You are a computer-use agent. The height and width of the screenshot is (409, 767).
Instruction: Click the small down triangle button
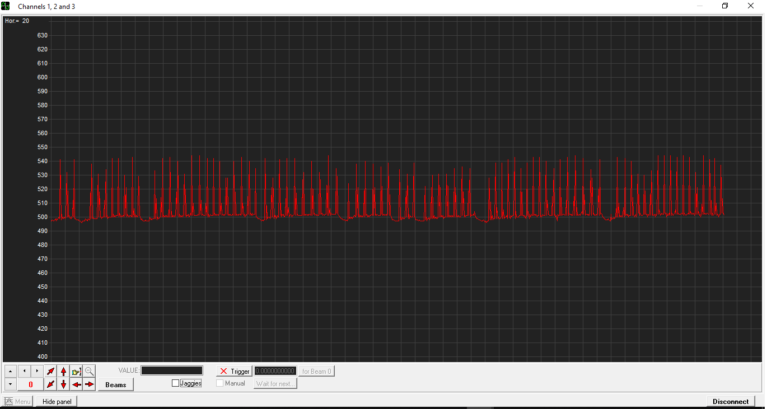tap(10, 384)
